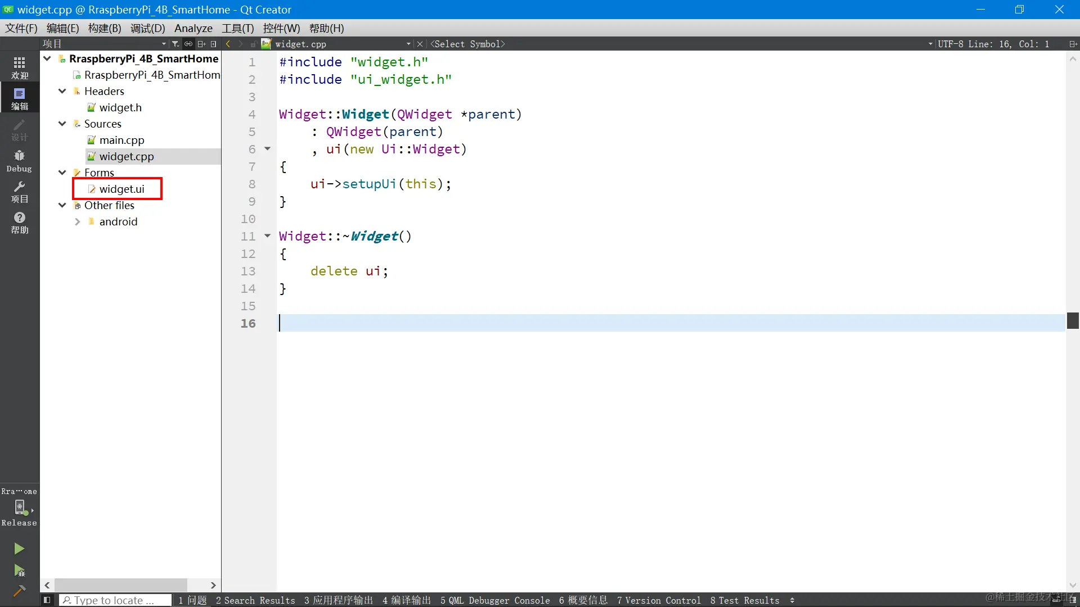Viewport: 1080px width, 607px height.
Task: Click the file lock icon in editor toolbar
Action: pos(254,44)
